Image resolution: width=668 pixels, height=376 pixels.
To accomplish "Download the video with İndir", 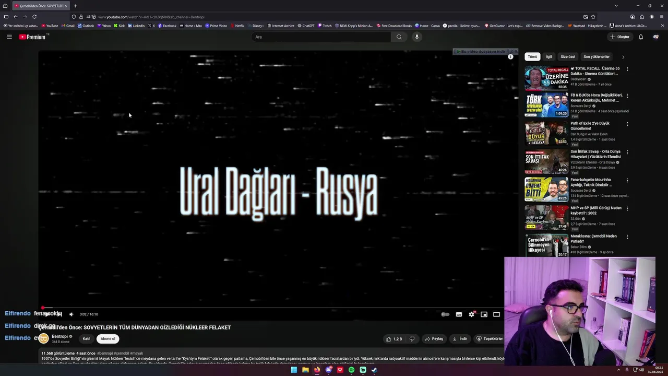I will point(460,339).
